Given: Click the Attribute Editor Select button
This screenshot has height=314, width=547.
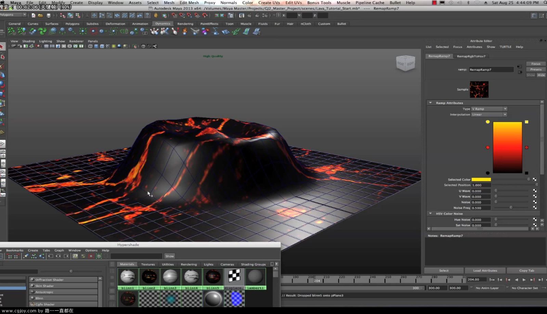Looking at the screenshot, I should (x=444, y=271).
